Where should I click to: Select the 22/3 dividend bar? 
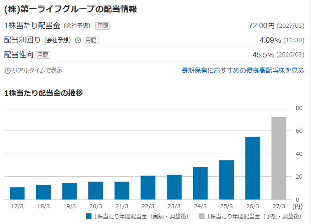(x=148, y=187)
